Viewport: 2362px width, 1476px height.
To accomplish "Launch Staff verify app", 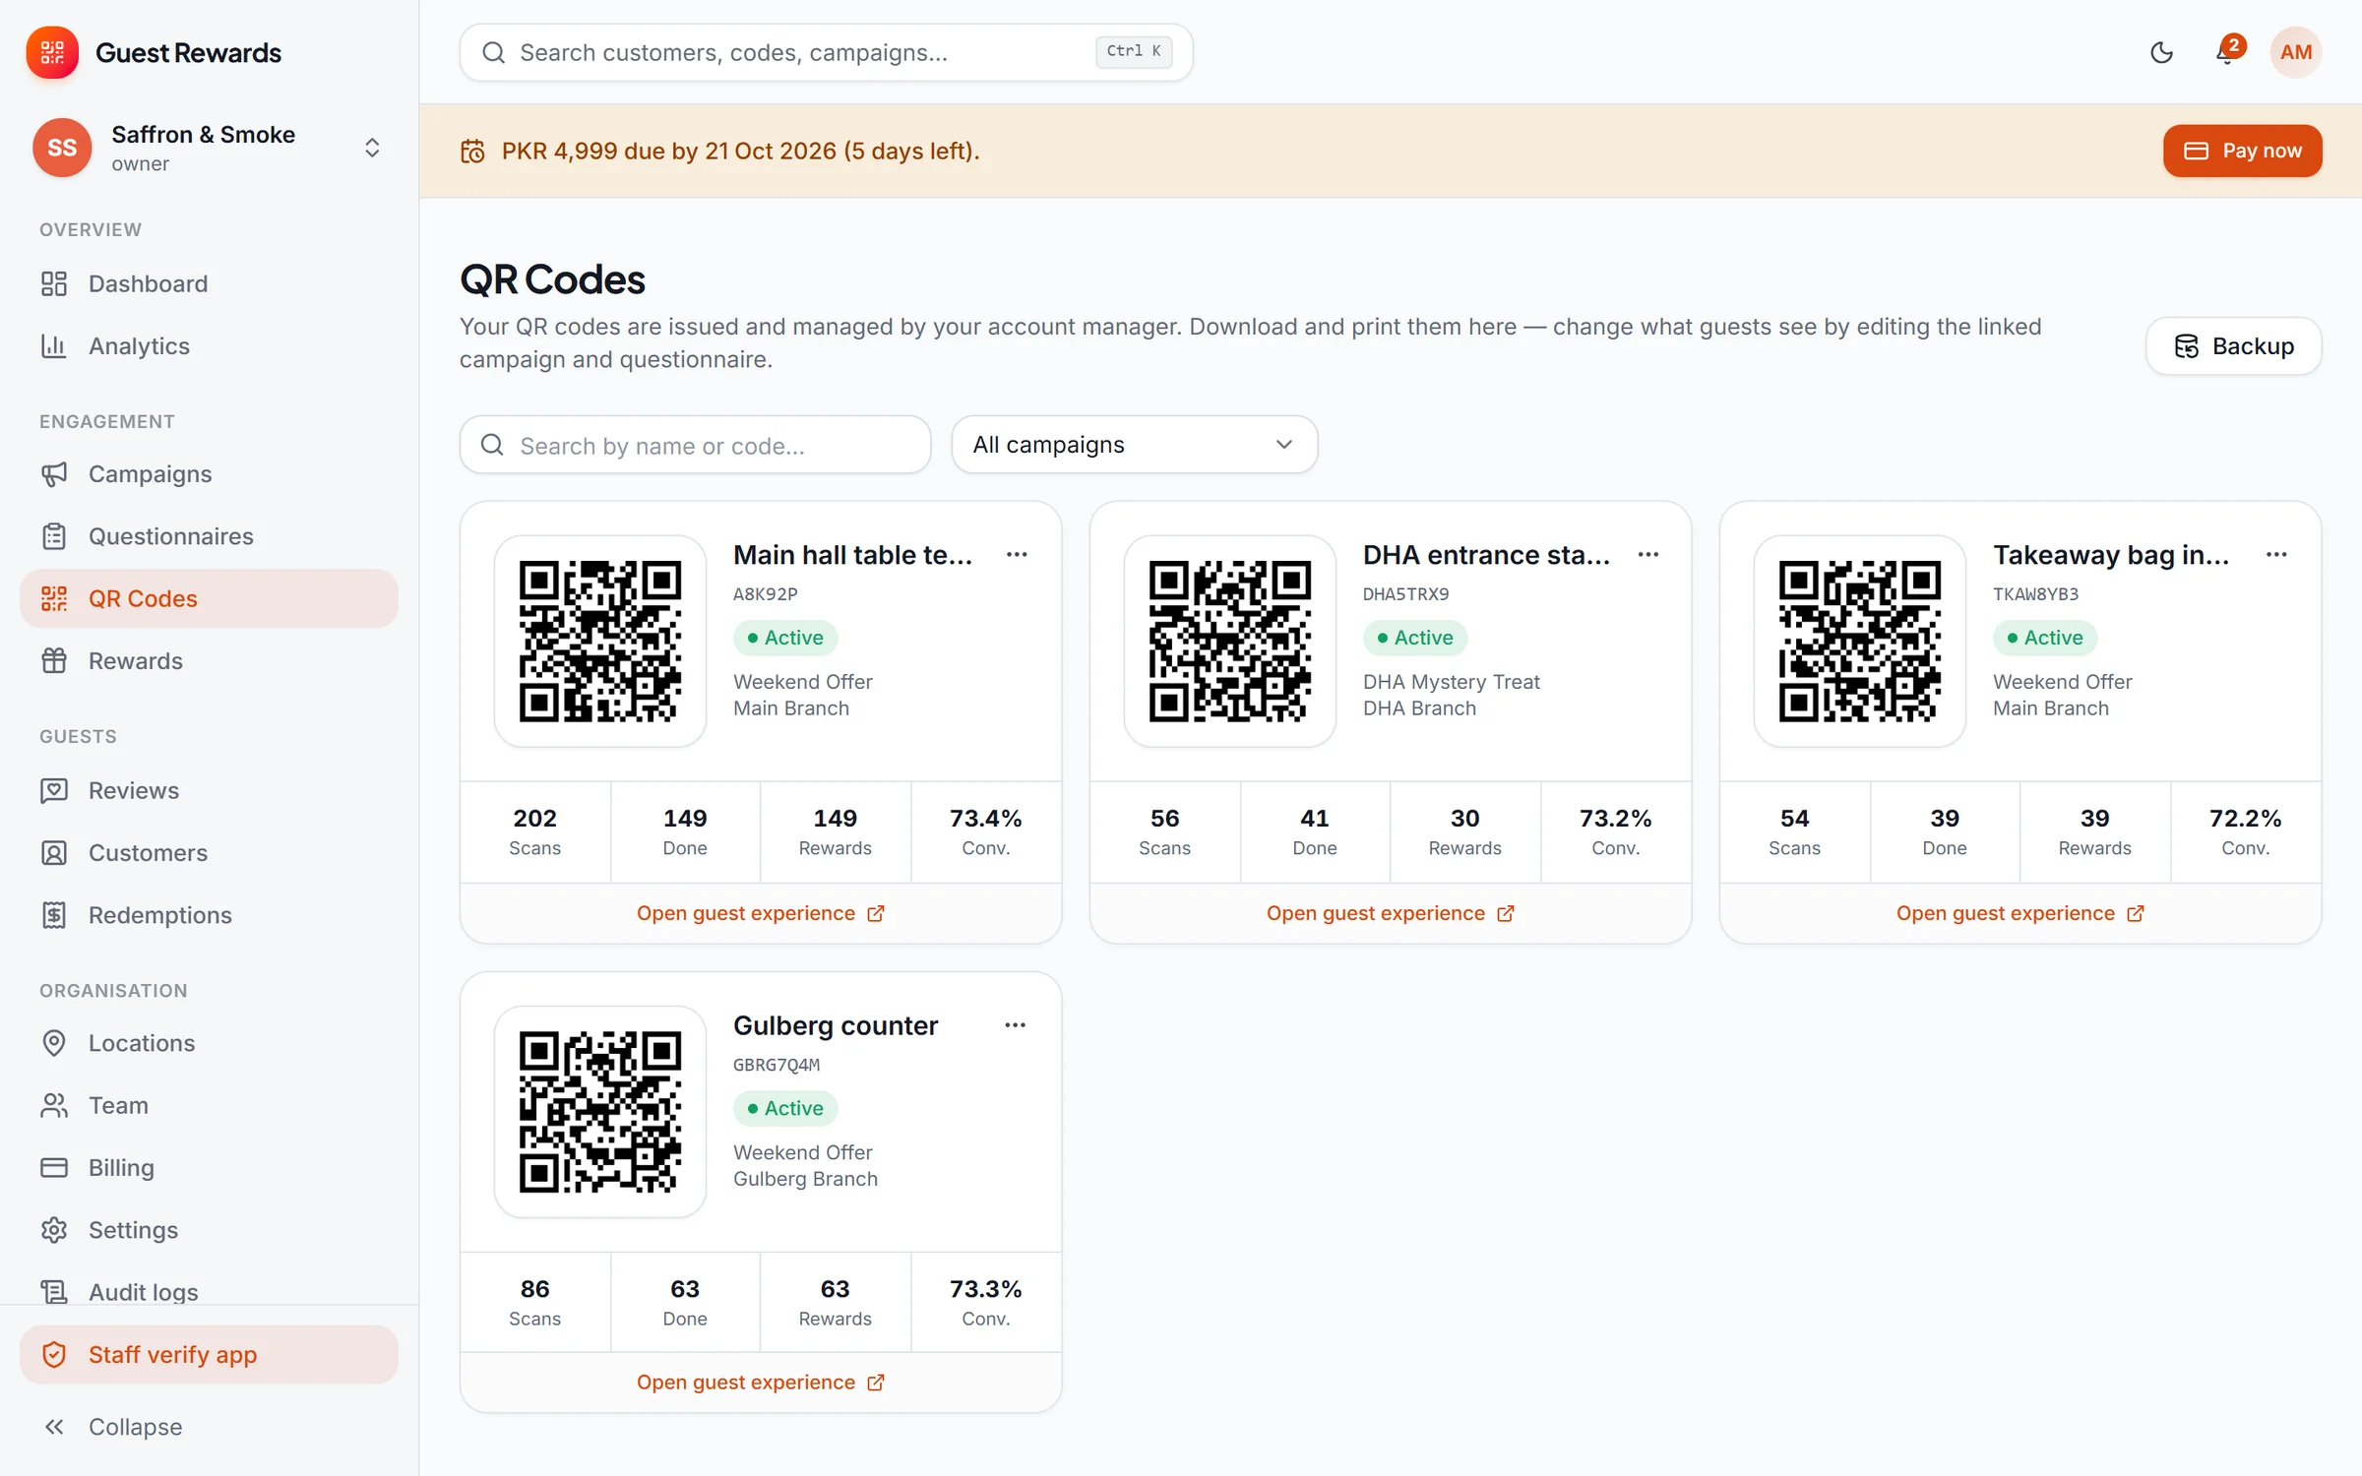I will tap(209, 1355).
